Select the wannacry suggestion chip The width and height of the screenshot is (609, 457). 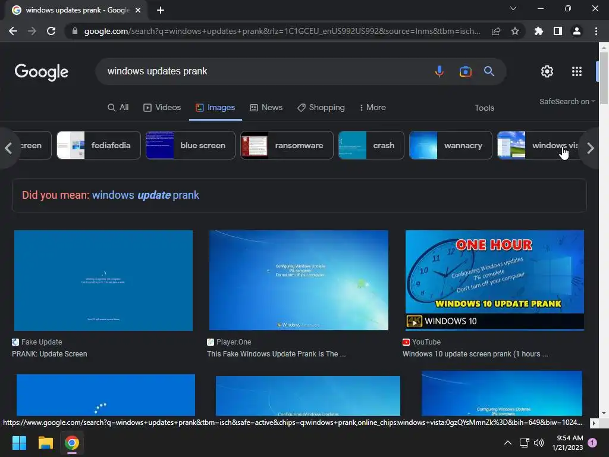pos(451,145)
